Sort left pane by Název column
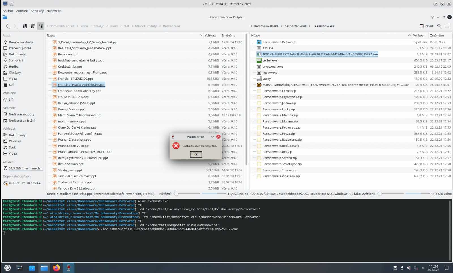Screen dimensions: 453x273 pyautogui.click(x=124, y=35)
